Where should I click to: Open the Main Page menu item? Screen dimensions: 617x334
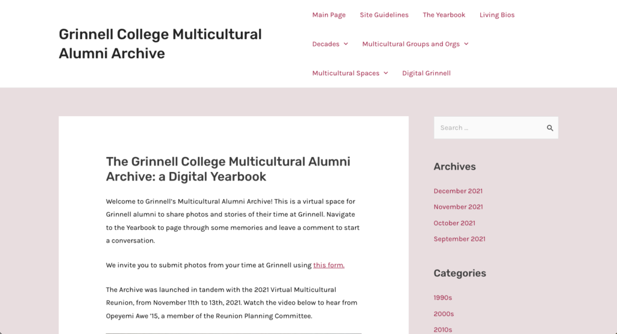329,15
